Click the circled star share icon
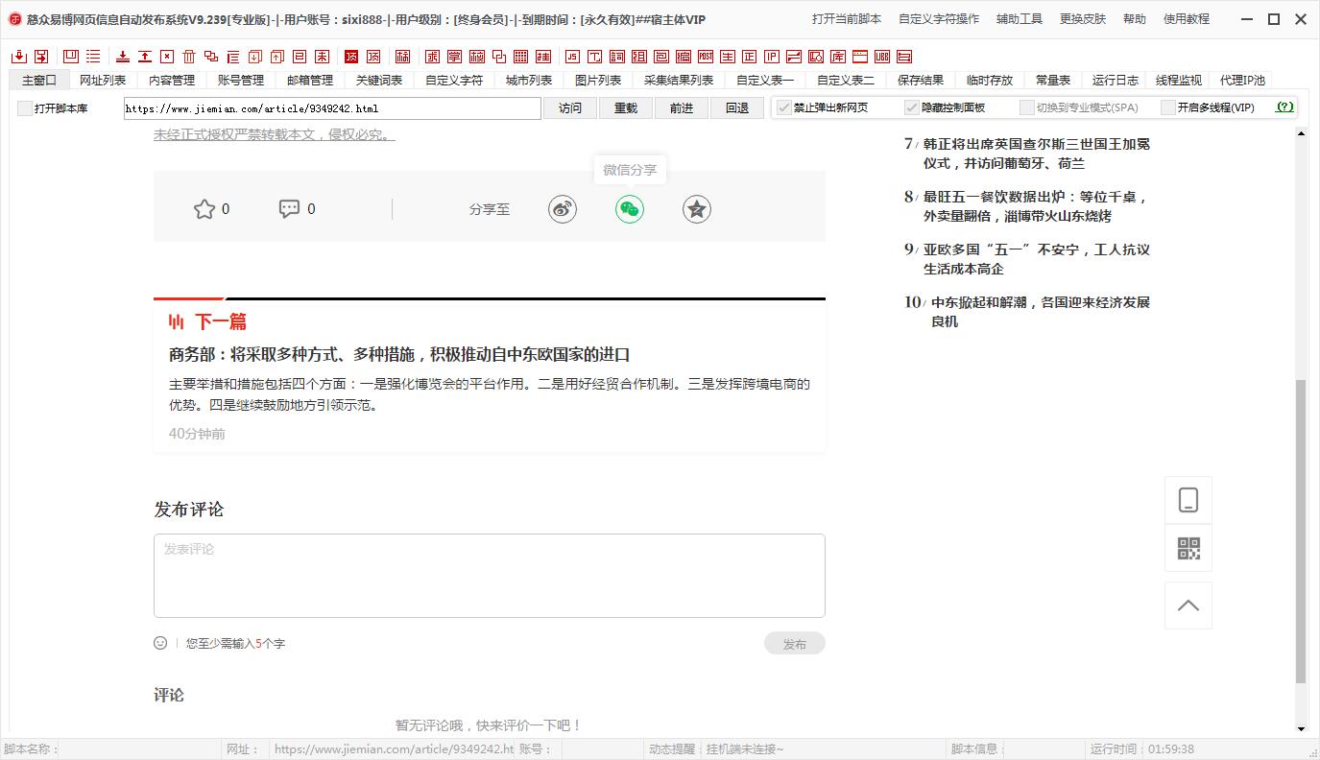 [697, 208]
